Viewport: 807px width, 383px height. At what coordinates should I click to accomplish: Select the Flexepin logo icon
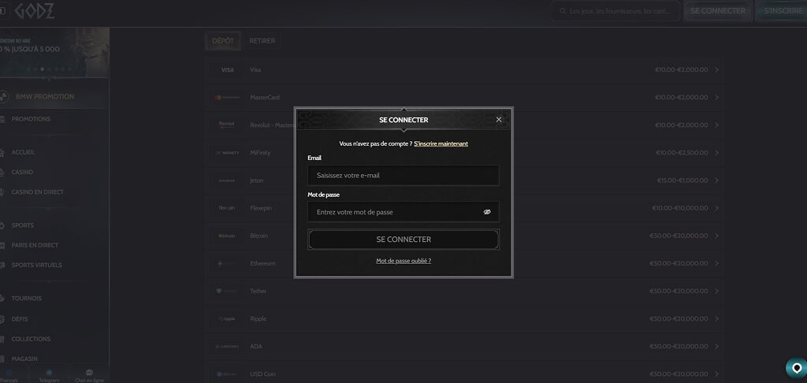pos(227,208)
